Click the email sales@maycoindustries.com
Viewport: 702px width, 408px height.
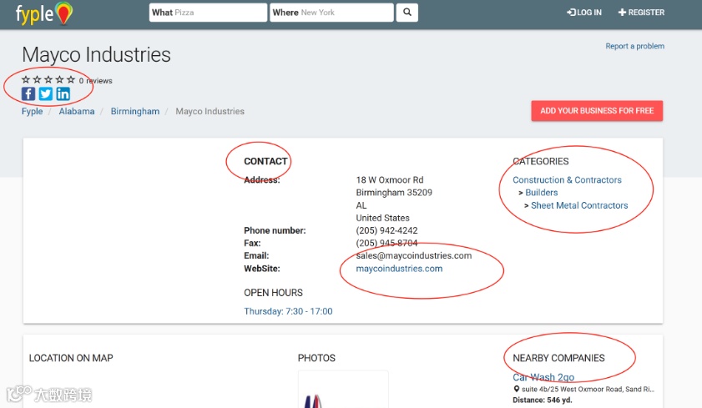[x=414, y=255]
